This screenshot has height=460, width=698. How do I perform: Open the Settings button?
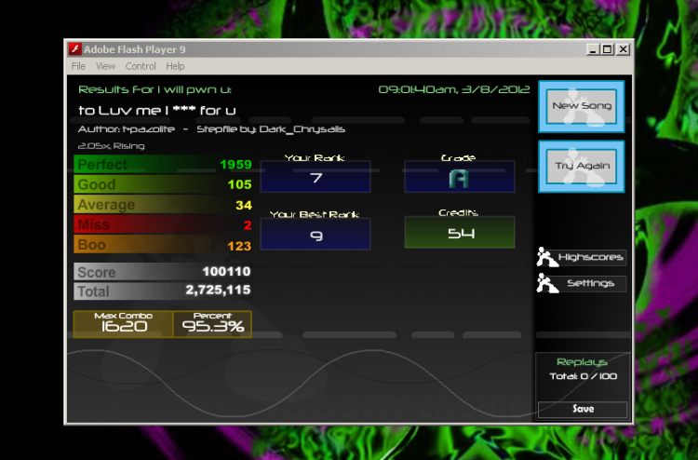pyautogui.click(x=592, y=284)
